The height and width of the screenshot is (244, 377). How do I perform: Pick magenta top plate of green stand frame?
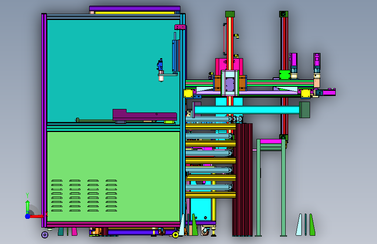click(271, 142)
